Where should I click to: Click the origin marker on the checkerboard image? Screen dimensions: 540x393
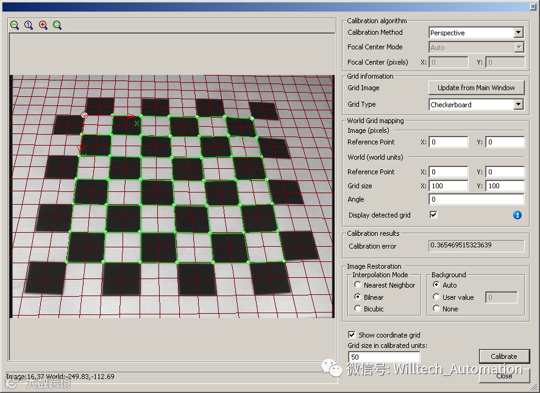[x=84, y=115]
